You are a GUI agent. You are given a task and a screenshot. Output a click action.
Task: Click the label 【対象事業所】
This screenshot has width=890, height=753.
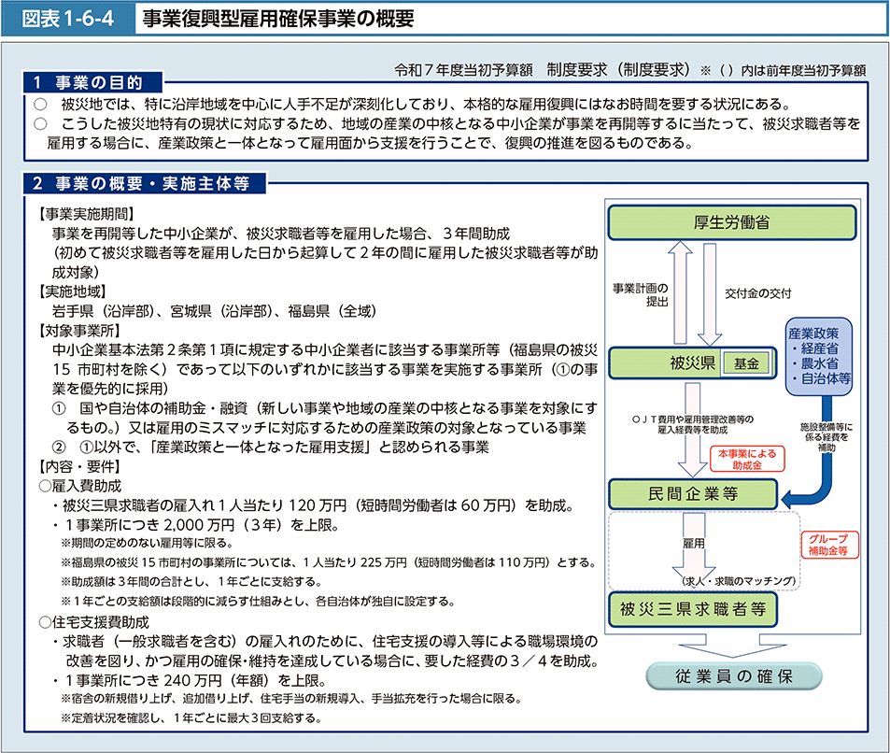[x=78, y=331]
